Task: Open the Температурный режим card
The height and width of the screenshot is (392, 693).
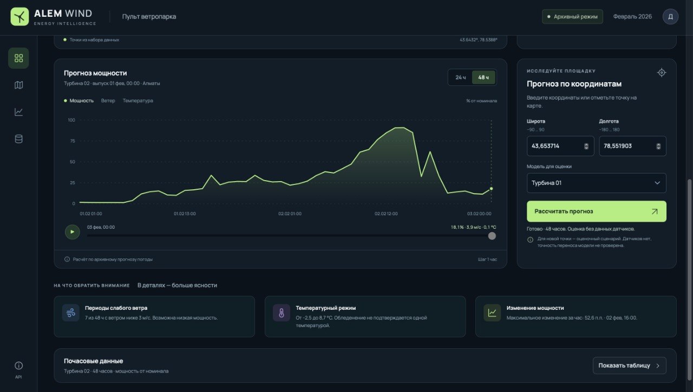Action: pyautogui.click(x=365, y=316)
